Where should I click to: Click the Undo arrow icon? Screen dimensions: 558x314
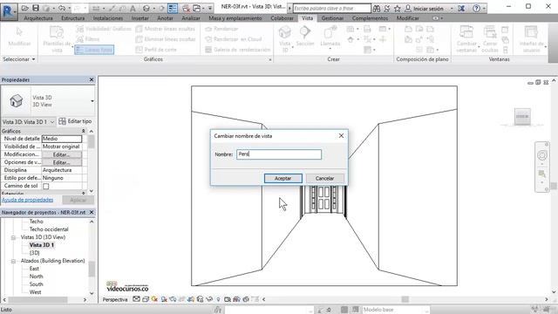(x=62, y=8)
